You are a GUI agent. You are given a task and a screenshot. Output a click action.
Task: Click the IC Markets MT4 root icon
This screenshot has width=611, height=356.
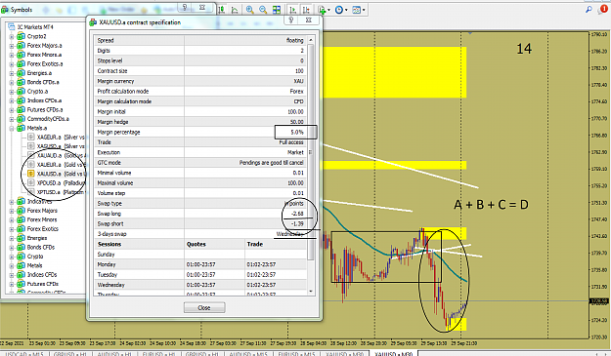(12, 26)
